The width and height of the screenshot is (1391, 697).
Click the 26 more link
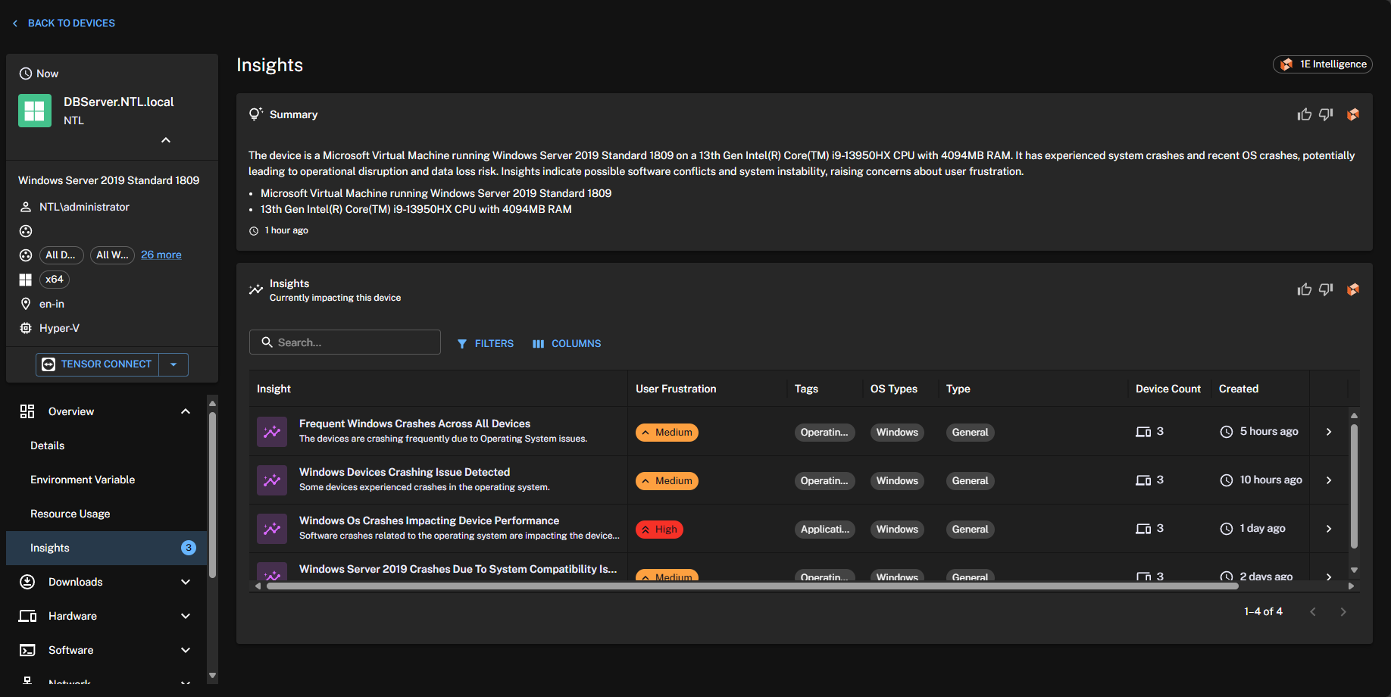pos(161,255)
